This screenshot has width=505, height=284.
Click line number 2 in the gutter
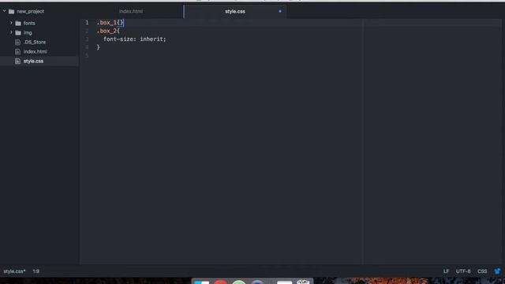coord(87,31)
